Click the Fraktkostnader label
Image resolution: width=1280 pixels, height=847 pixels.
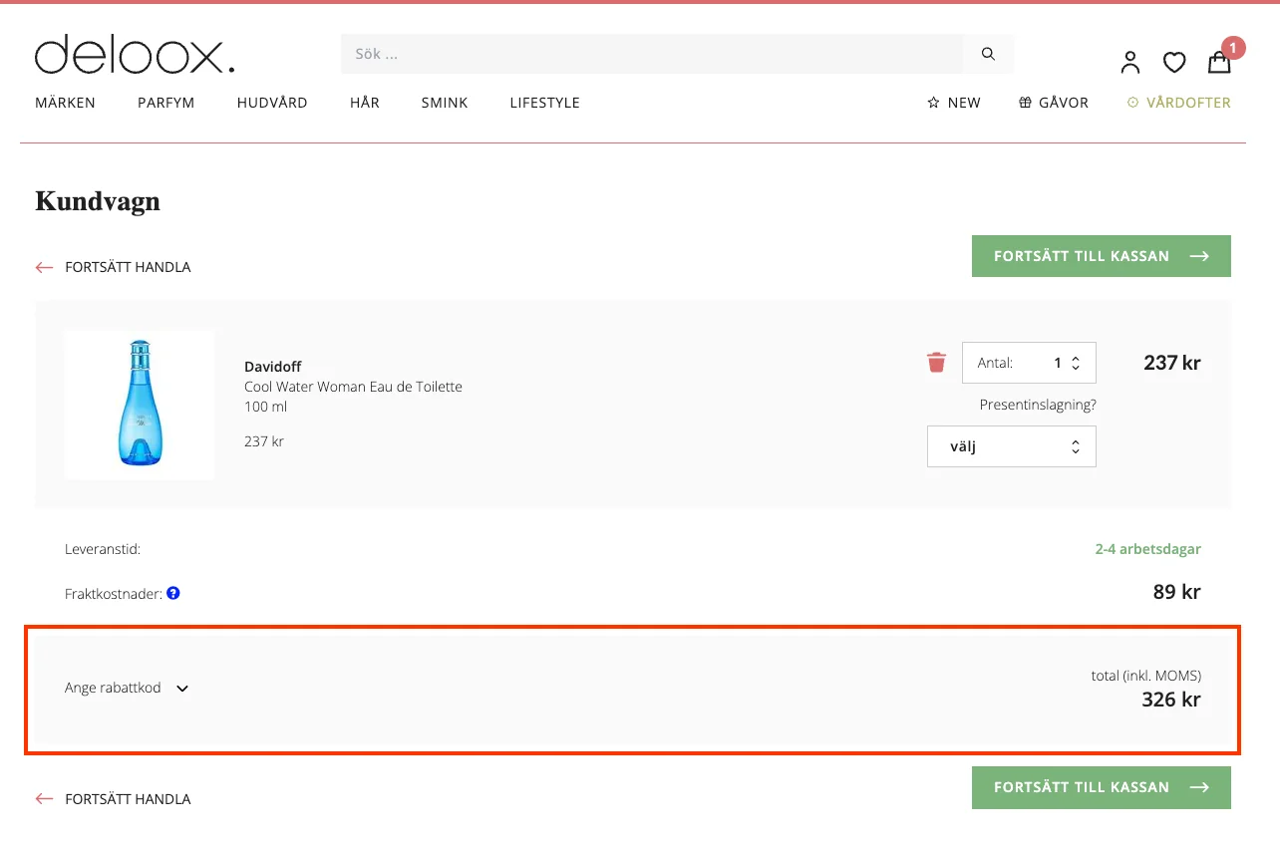tap(114, 594)
